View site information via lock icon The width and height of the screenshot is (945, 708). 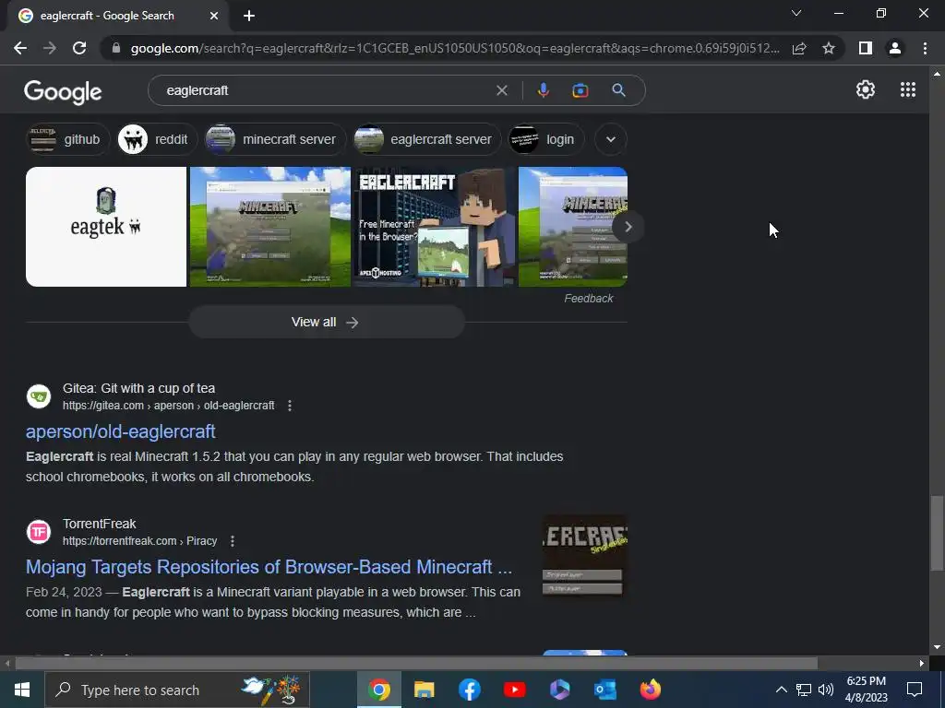coord(116,48)
